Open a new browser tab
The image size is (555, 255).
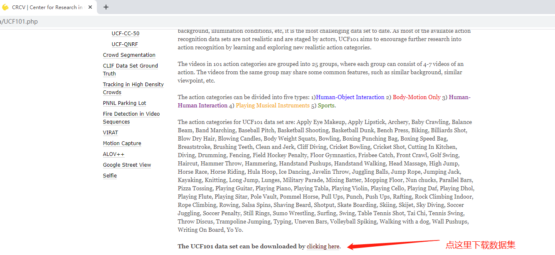tap(106, 7)
